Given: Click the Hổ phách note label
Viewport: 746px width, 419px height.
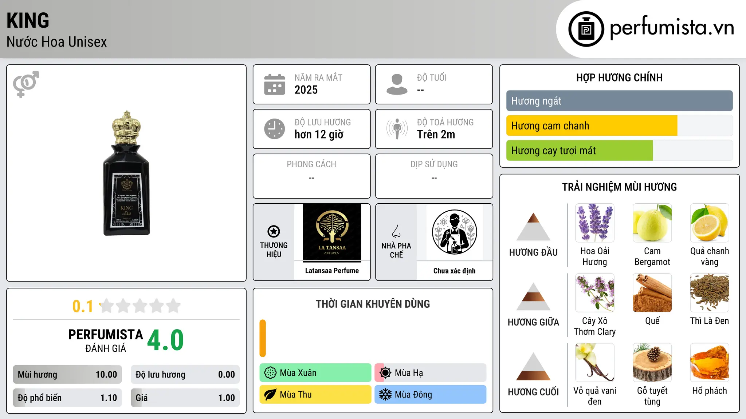Looking at the screenshot, I should point(710,391).
